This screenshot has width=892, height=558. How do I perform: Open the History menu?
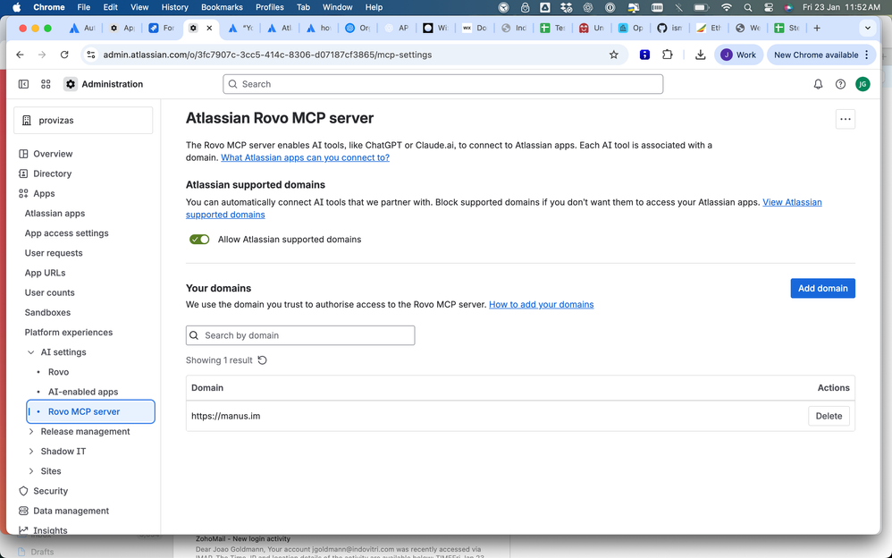pyautogui.click(x=174, y=7)
